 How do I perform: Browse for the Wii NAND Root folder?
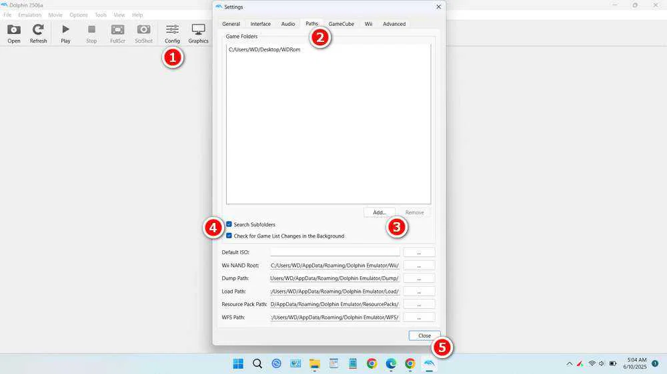coord(419,265)
